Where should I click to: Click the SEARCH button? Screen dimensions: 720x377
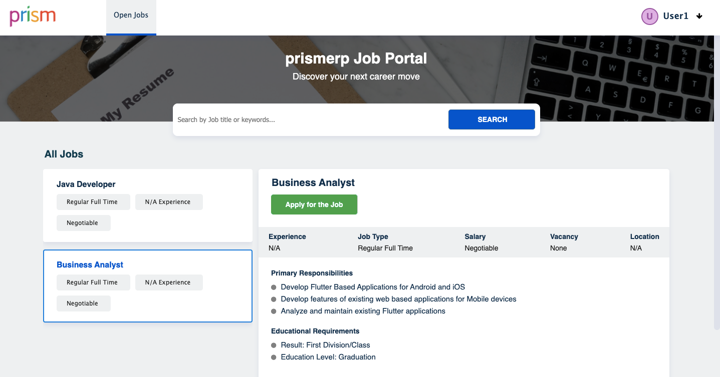pyautogui.click(x=492, y=119)
